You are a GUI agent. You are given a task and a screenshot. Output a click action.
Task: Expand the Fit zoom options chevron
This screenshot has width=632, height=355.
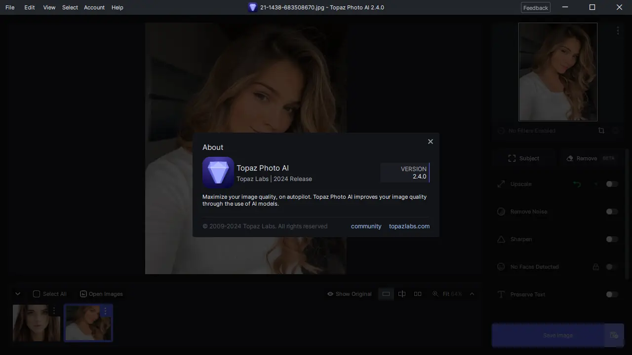click(x=472, y=294)
